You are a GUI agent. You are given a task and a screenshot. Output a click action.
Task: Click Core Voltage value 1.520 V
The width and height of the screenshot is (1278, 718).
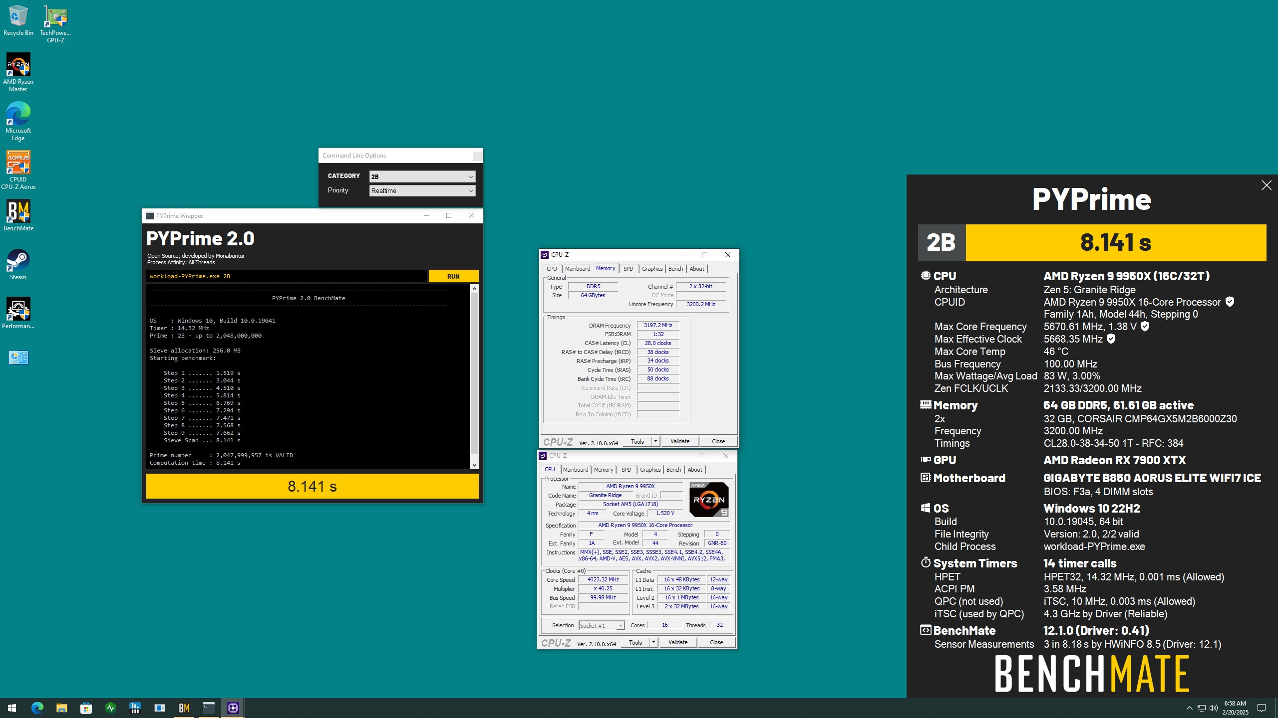point(665,513)
